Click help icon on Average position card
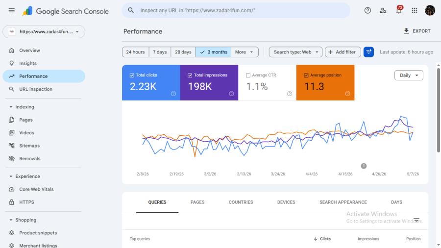Image resolution: width=441 pixels, height=248 pixels. click(347, 94)
